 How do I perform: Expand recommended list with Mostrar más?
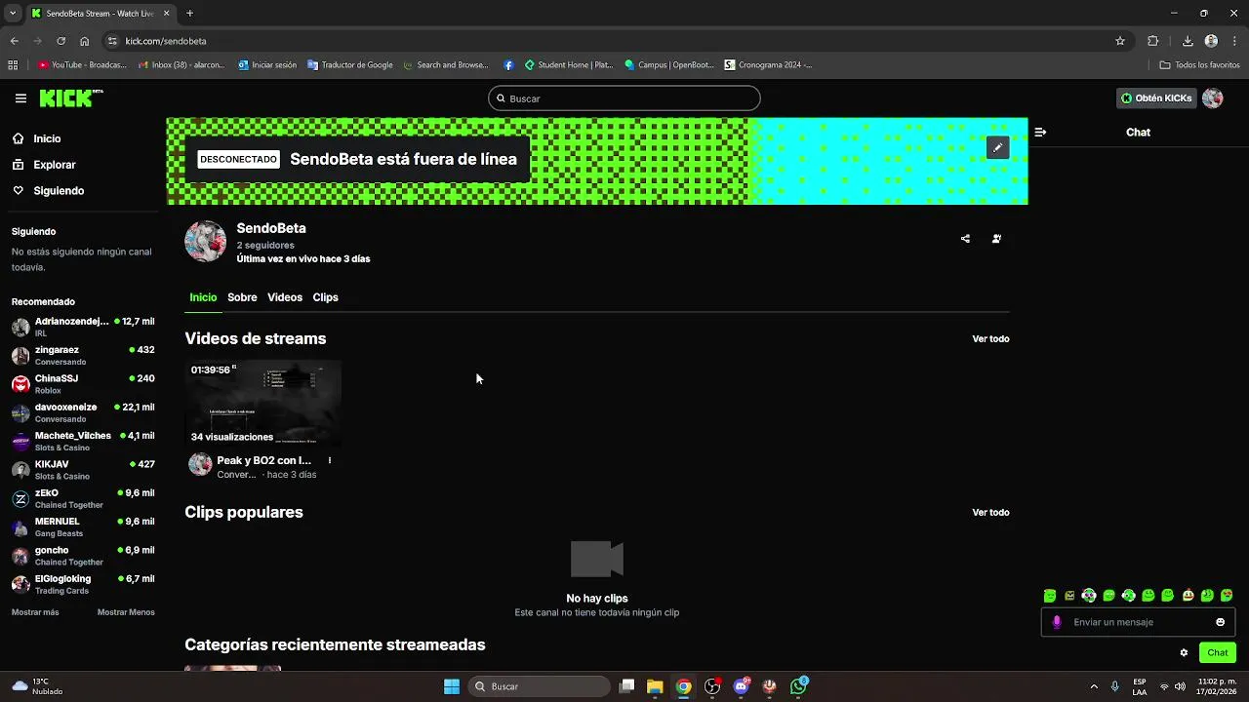[35, 612]
